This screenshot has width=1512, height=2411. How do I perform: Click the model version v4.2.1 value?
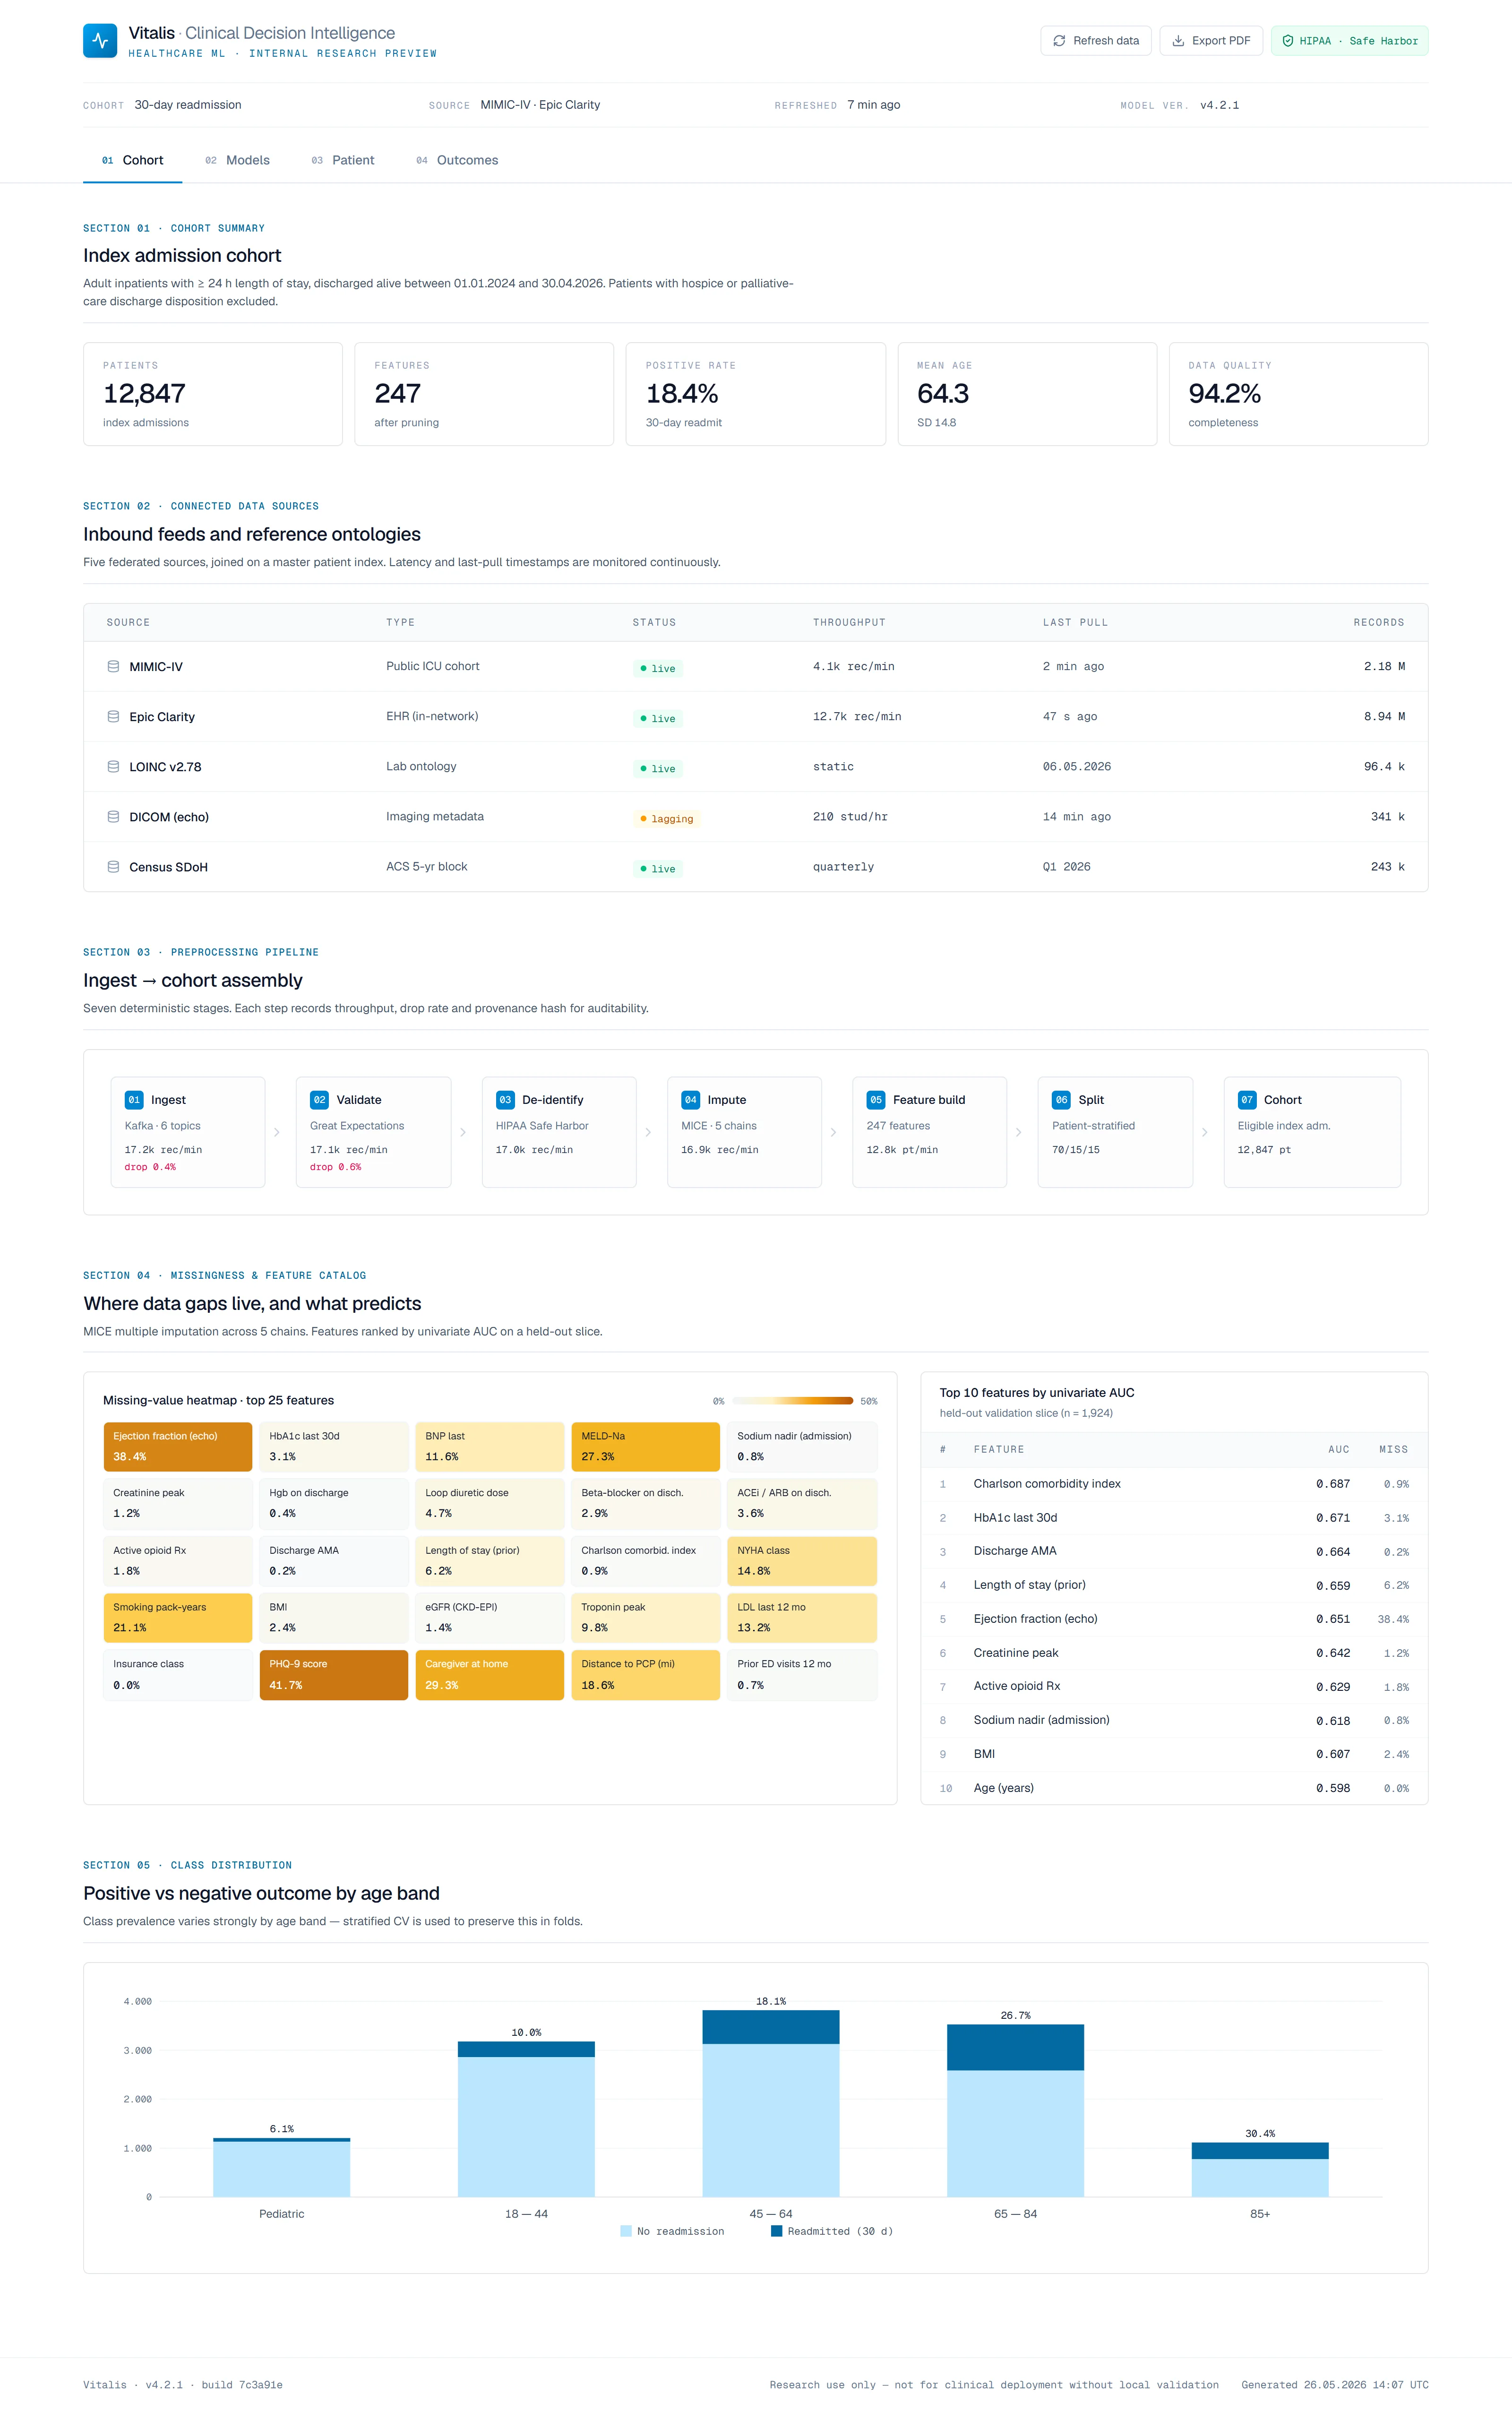[1219, 105]
